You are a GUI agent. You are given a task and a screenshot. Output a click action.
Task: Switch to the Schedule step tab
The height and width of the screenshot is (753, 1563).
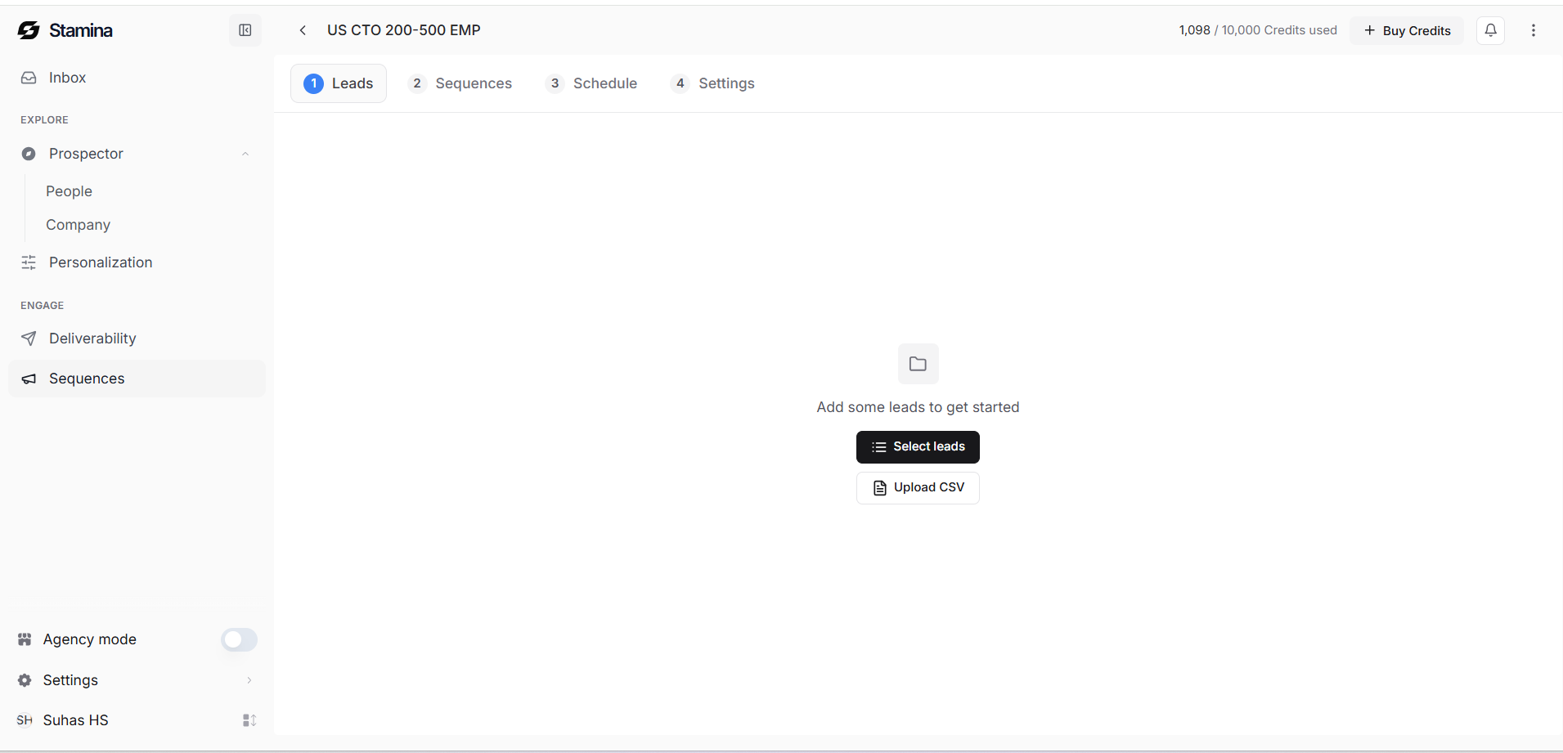pyautogui.click(x=591, y=83)
